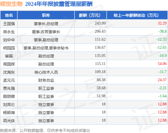Select the position cell 董事,副总经理

pos(46,40)
